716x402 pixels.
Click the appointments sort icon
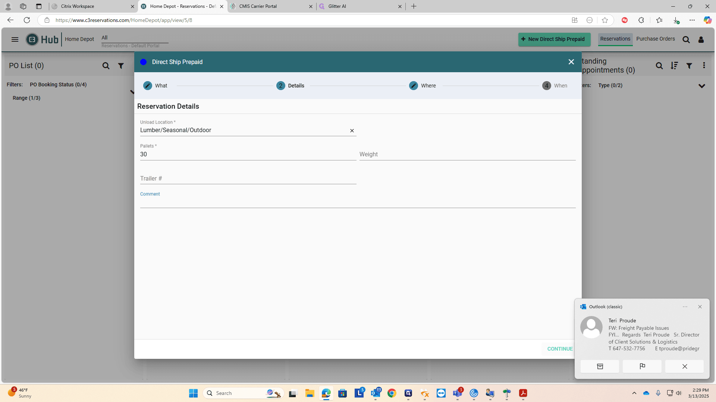(674, 66)
